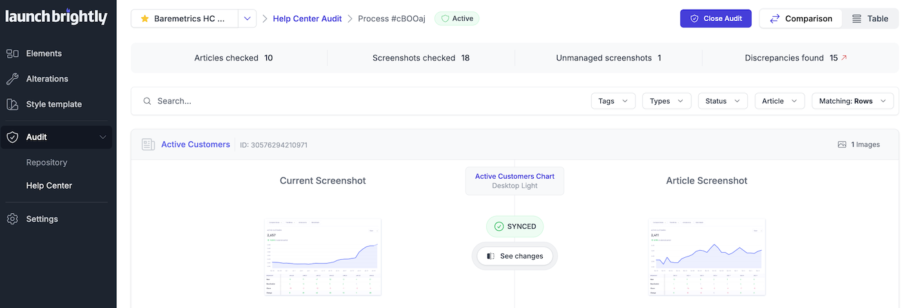Click the Audit shield icon
The width and height of the screenshot is (909, 308).
point(12,137)
